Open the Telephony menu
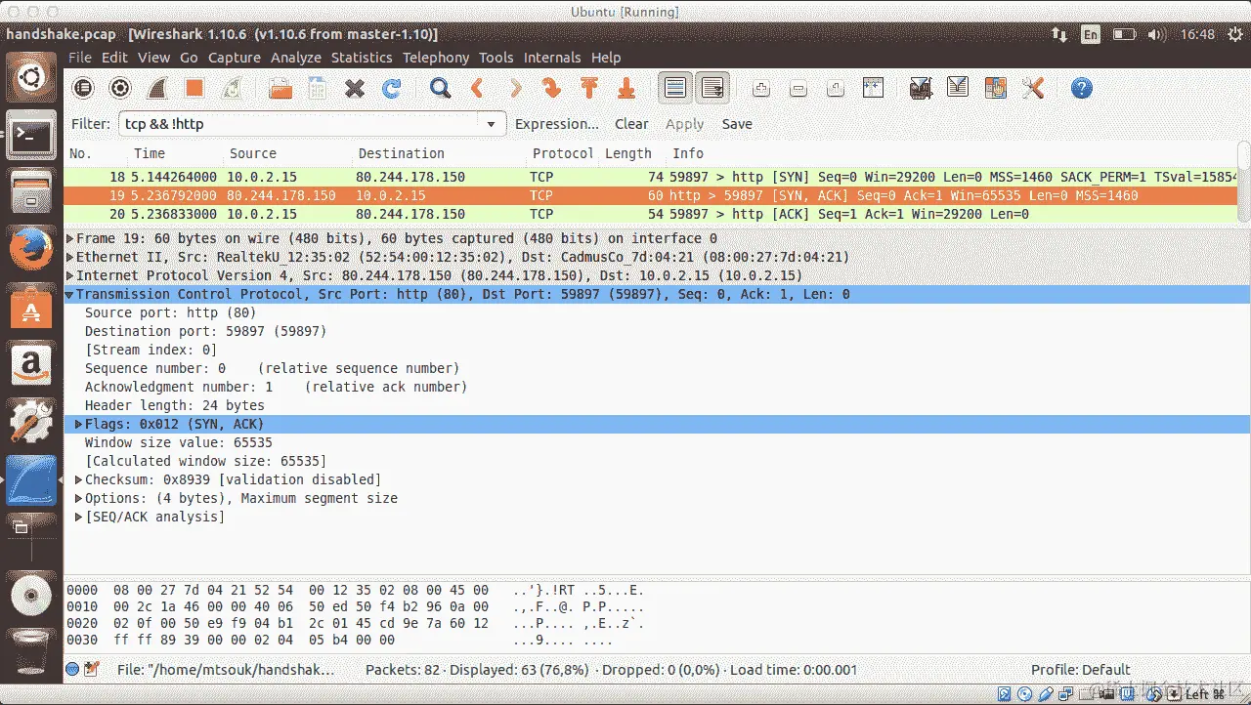Screen dimensions: 1251x705 pos(436,58)
